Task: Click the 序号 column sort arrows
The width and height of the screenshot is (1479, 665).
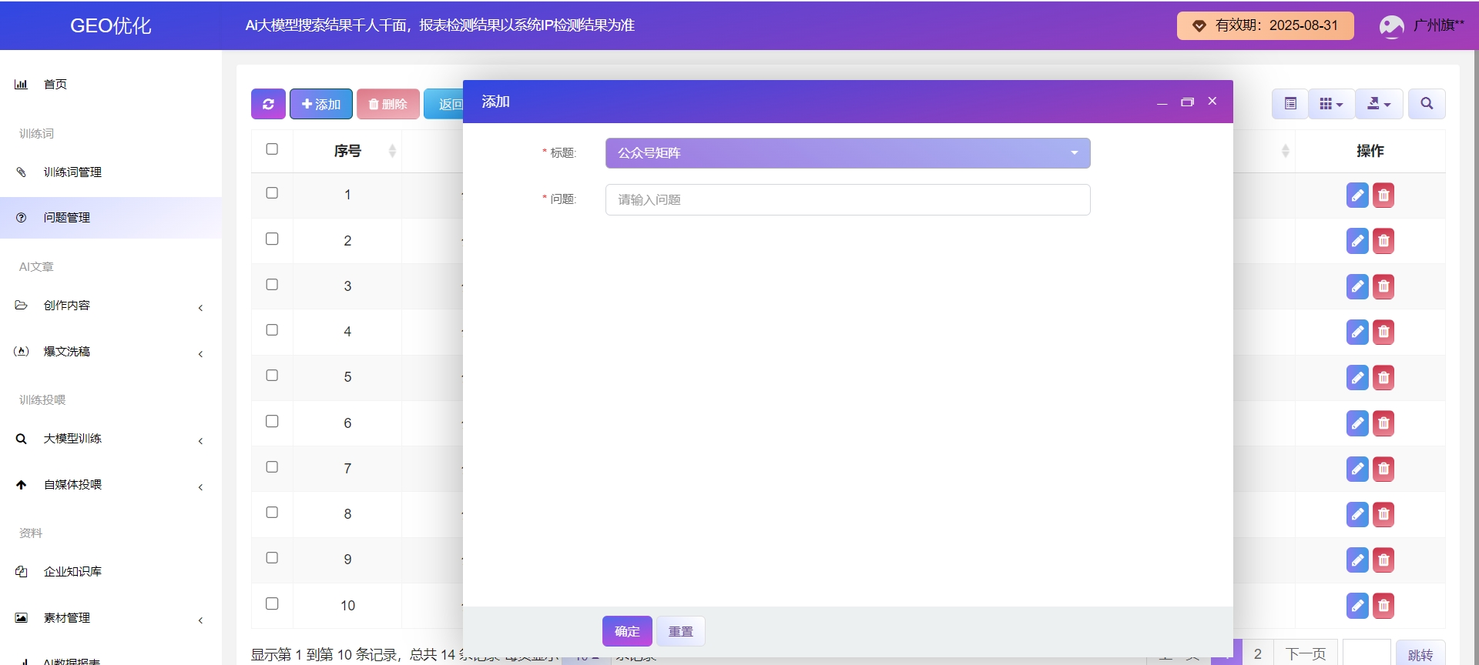Action: pyautogui.click(x=392, y=151)
